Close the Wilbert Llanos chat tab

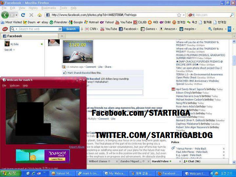pyautogui.click(x=117, y=161)
